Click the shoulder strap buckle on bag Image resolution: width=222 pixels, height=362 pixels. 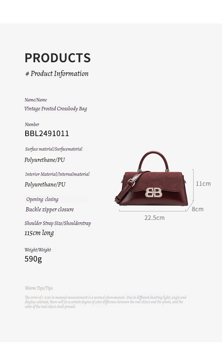coord(131,182)
